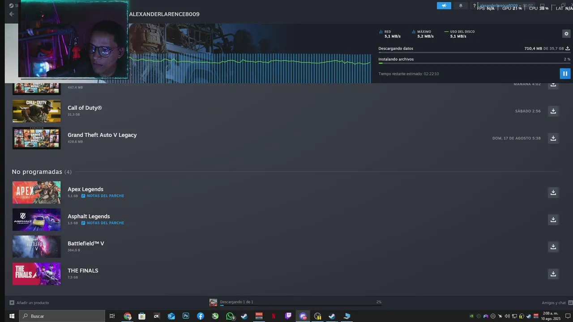The width and height of the screenshot is (573, 322).
Task: Open WhatsApp from taskbar
Action: (x=230, y=316)
